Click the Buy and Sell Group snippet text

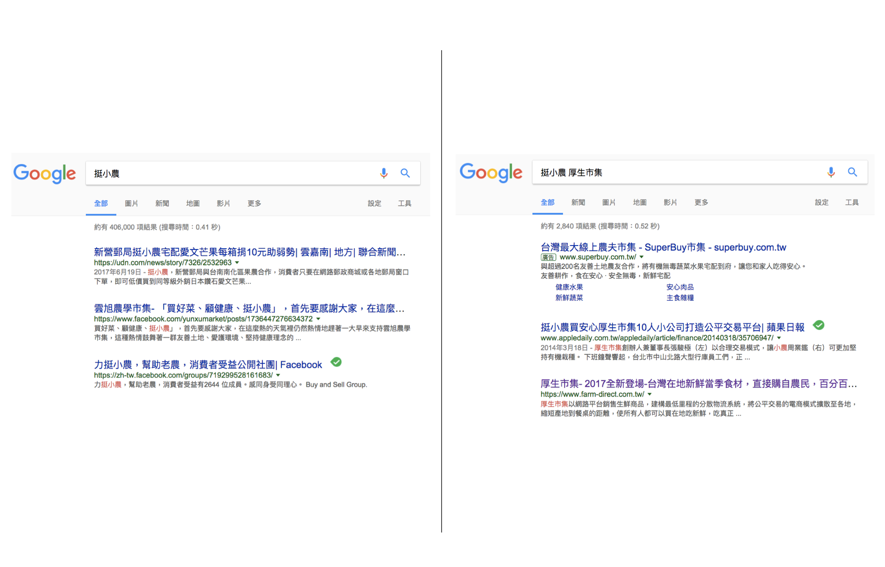[336, 385]
